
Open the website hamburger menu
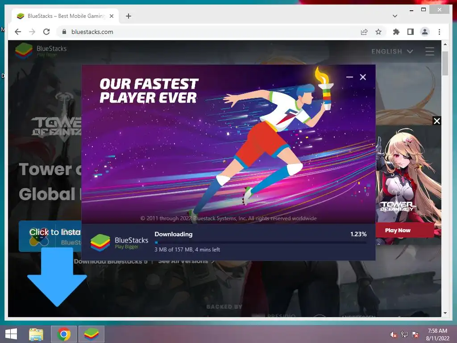pyautogui.click(x=430, y=52)
